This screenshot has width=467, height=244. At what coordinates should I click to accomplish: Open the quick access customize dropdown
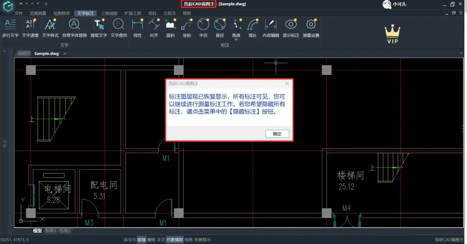click(x=46, y=4)
